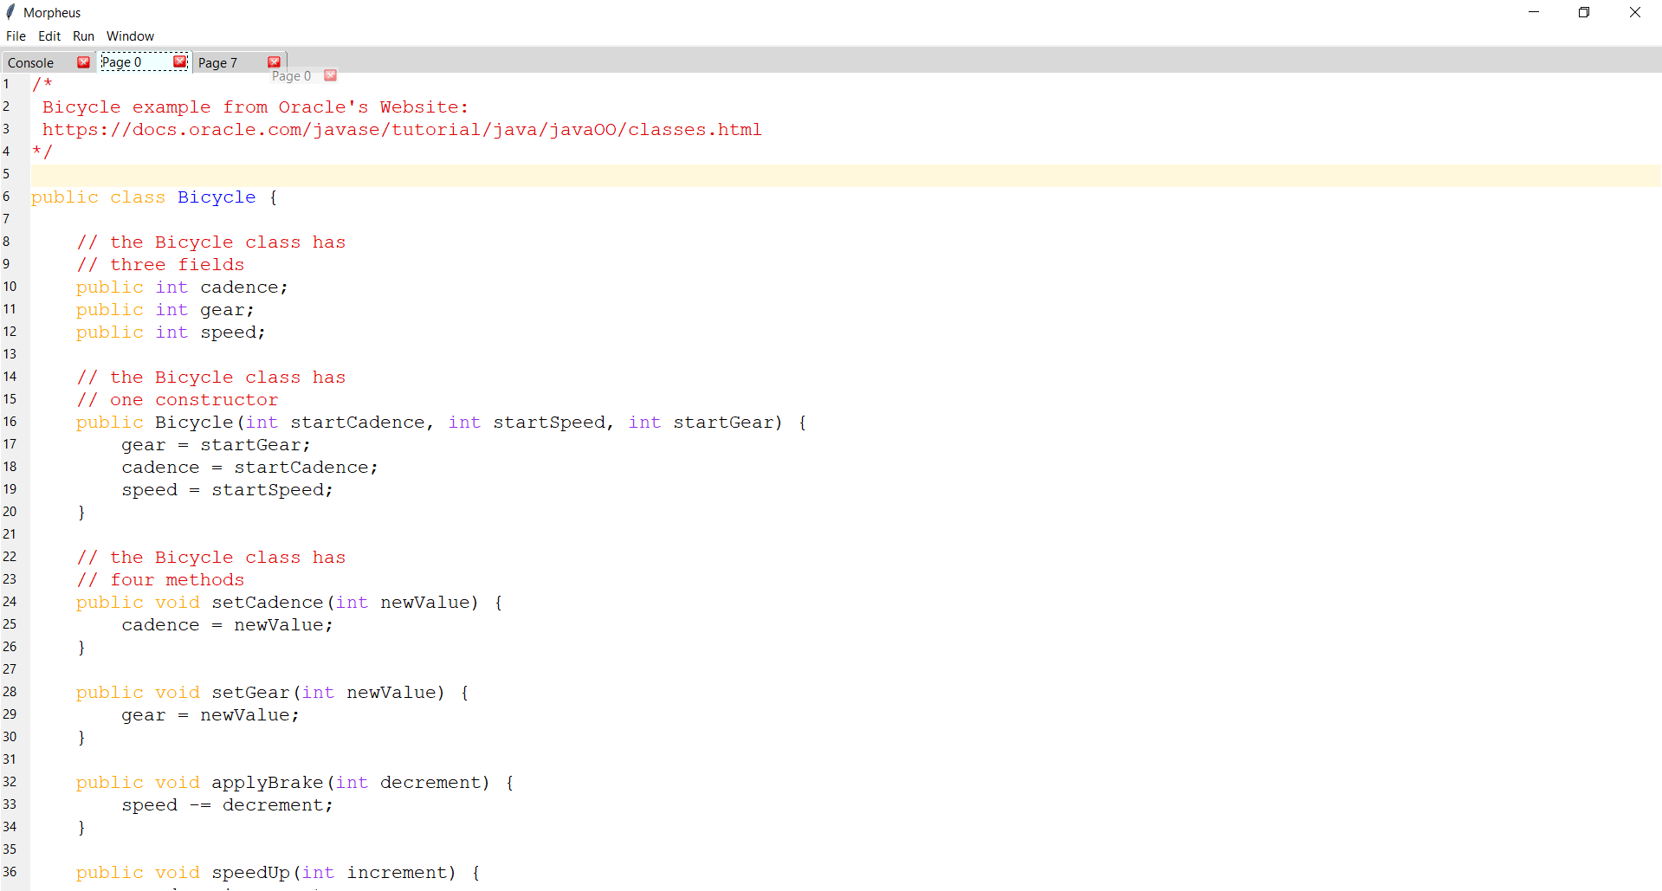Close the Page 0 tab with red X
This screenshot has height=891, width=1662.
click(179, 61)
